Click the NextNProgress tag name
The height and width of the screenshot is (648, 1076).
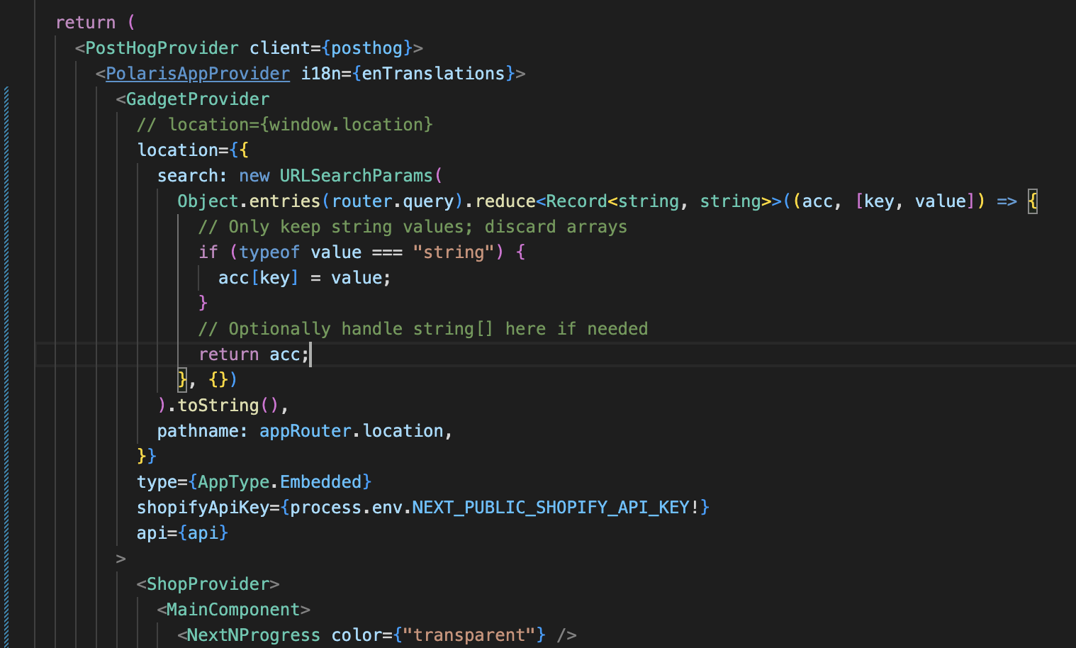pos(254,635)
